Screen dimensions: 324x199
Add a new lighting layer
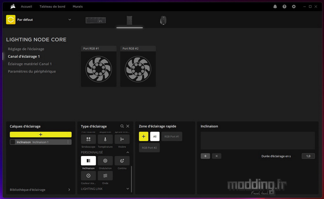click(41, 135)
